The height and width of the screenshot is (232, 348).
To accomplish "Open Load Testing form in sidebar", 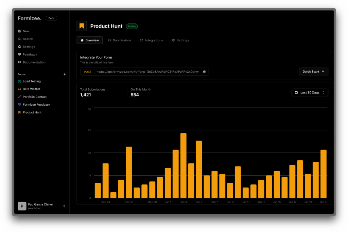I will [31, 82].
